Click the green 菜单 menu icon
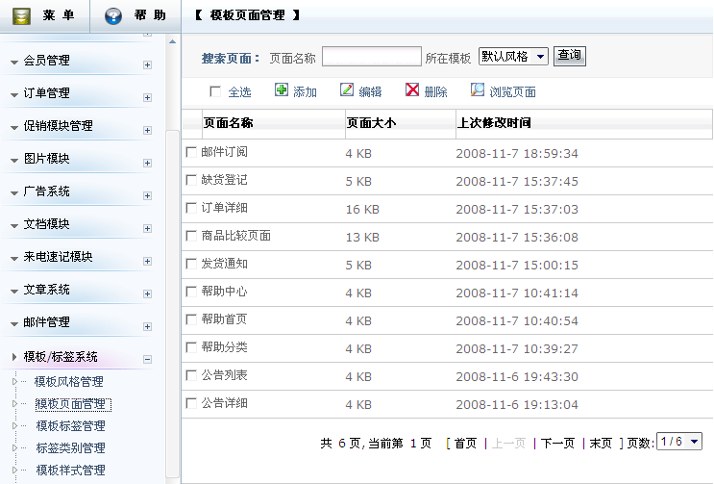The image size is (714, 484). (x=21, y=16)
